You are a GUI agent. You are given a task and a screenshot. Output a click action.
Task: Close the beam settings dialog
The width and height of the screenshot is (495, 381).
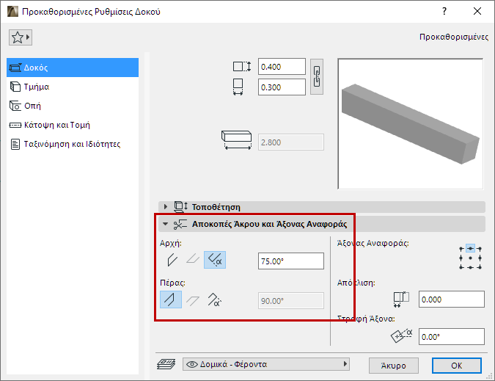(x=477, y=11)
